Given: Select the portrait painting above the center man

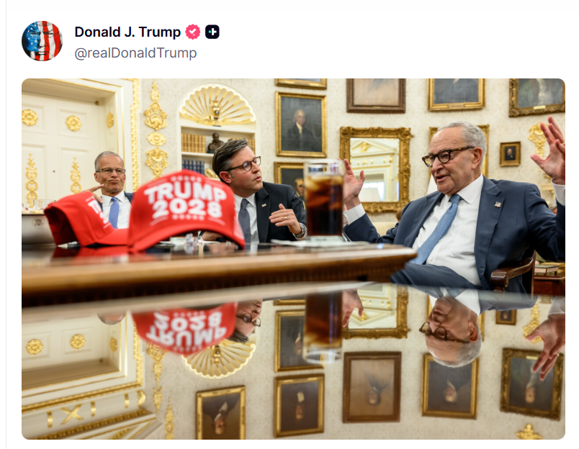Looking at the screenshot, I should [x=300, y=124].
